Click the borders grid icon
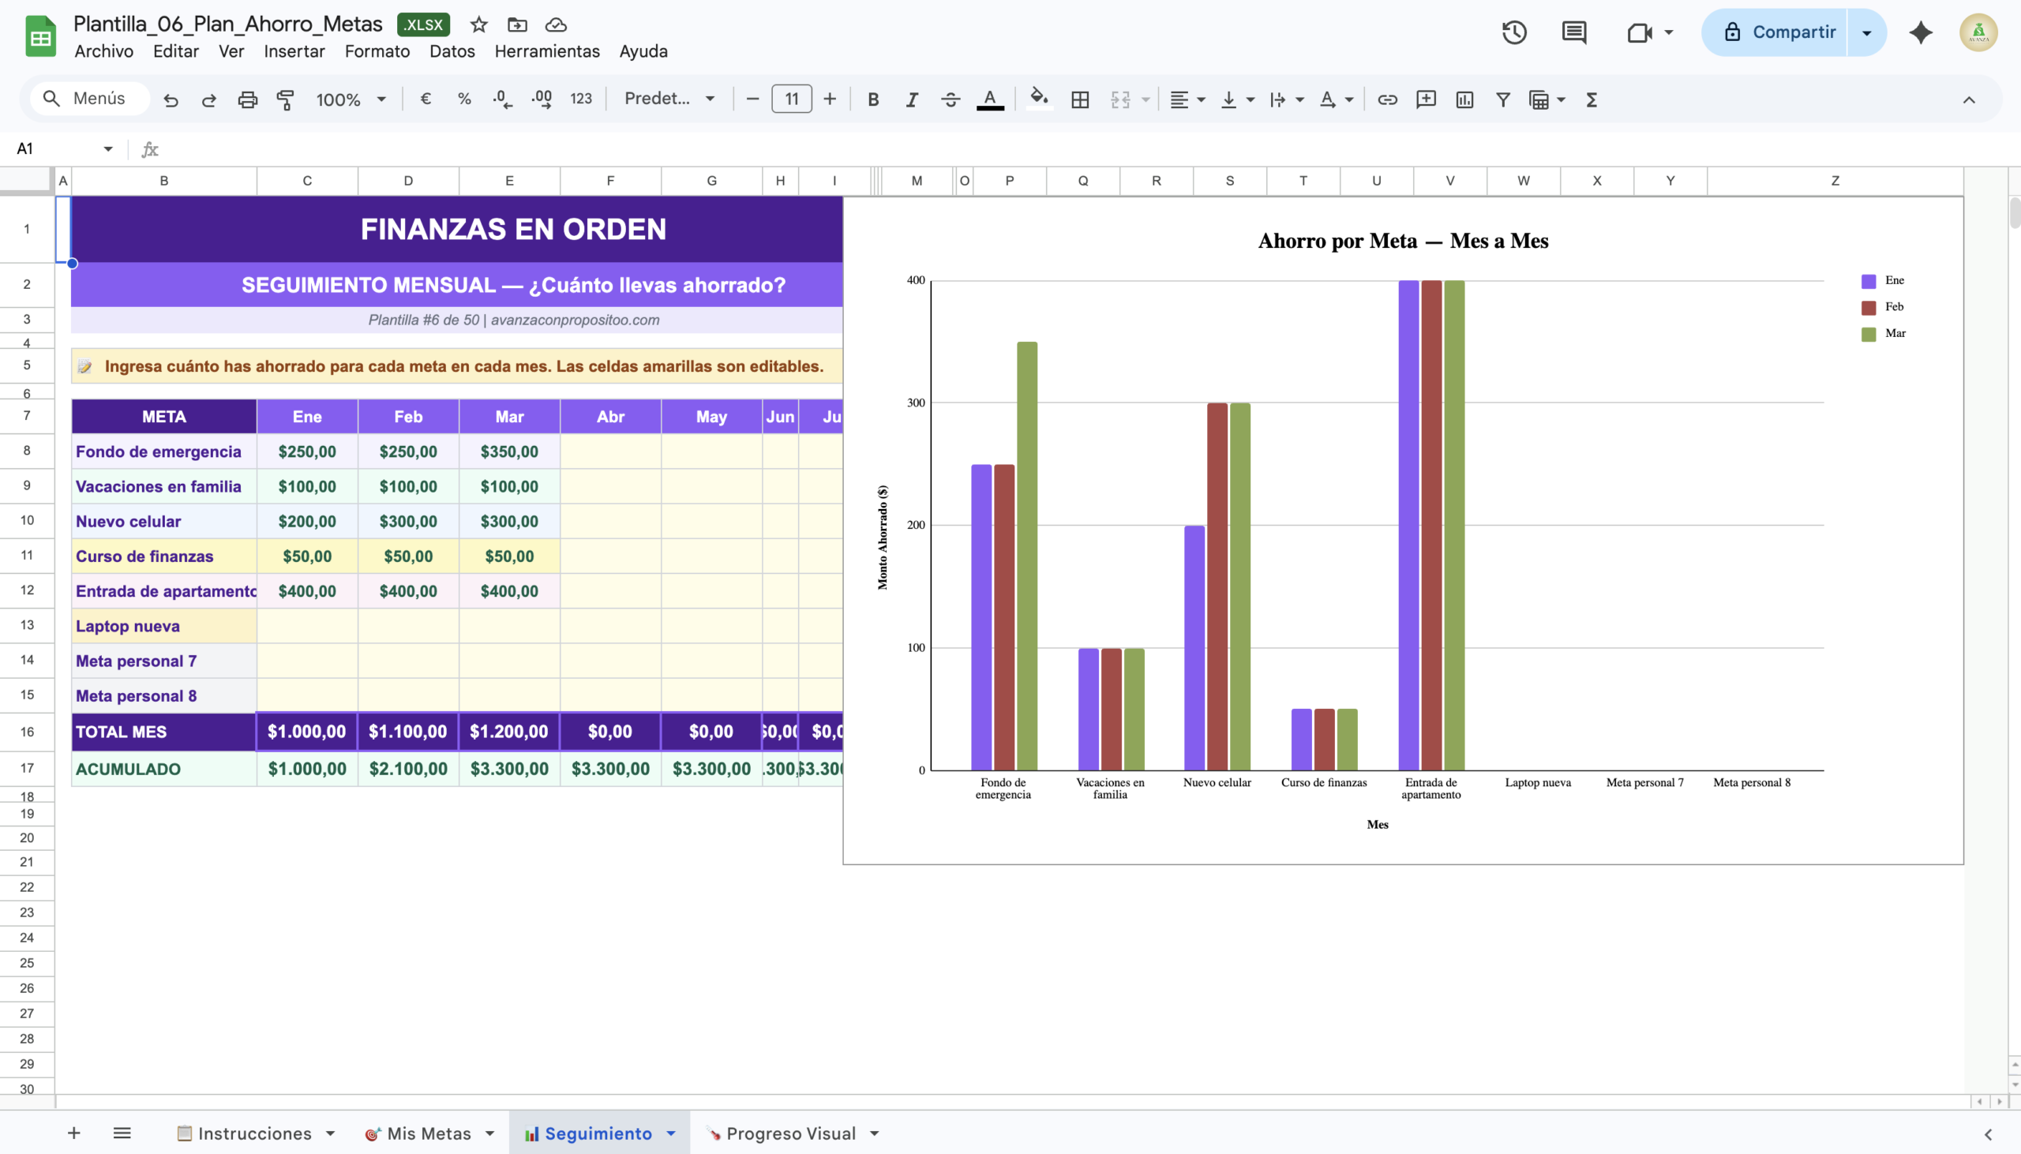Viewport: 2021px width, 1154px height. tap(1079, 99)
